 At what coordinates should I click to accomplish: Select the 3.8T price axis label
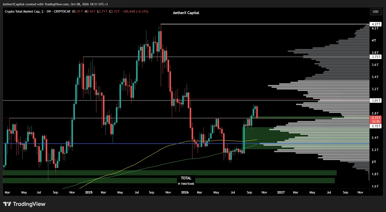click(x=375, y=53)
